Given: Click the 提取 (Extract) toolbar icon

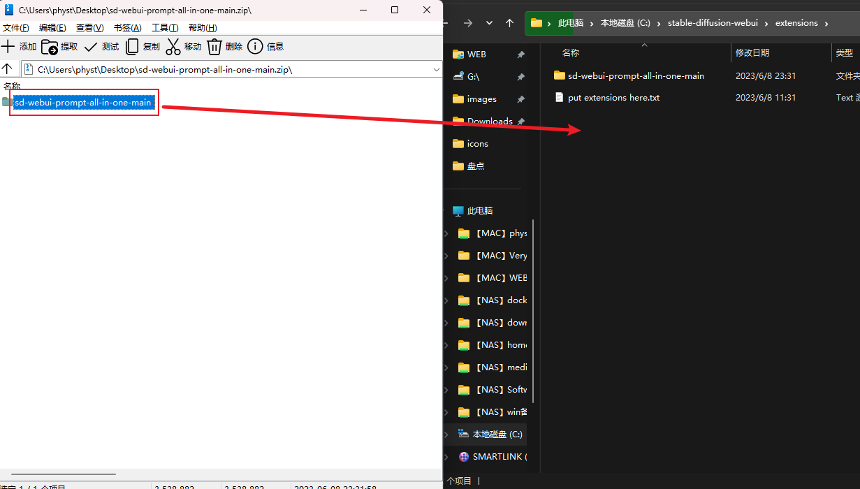Looking at the screenshot, I should coord(50,47).
